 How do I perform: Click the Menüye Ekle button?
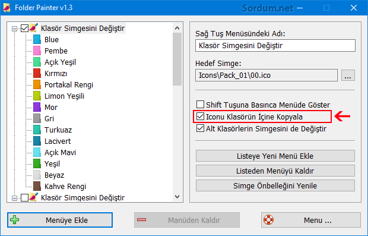coord(60,220)
